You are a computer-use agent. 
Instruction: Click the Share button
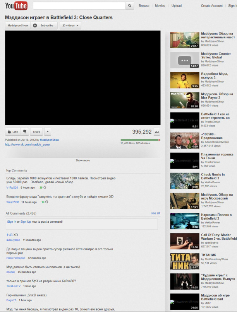click(36, 131)
